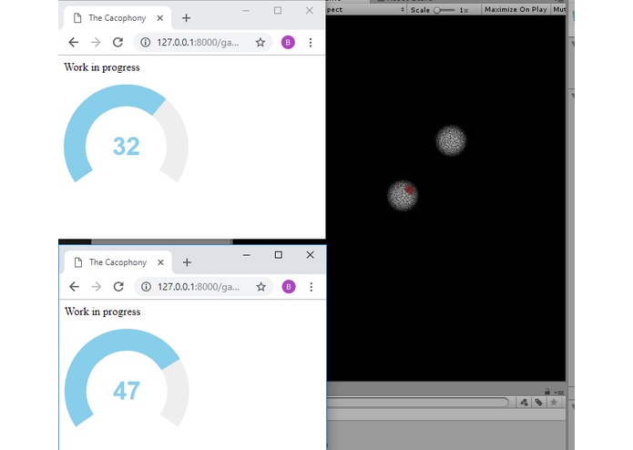Open search by type filter in Unity
This screenshot has height=450, width=633.
point(524,403)
